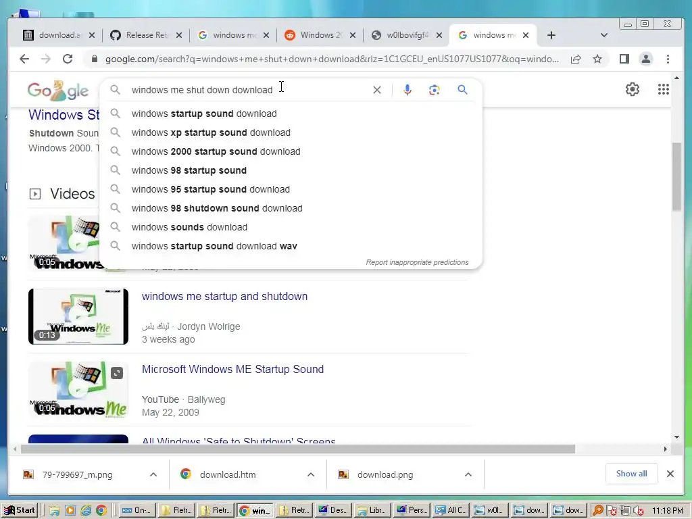The height and width of the screenshot is (519, 692).
Task: Open options for 79-799697_m.png download
Action: [153, 474]
